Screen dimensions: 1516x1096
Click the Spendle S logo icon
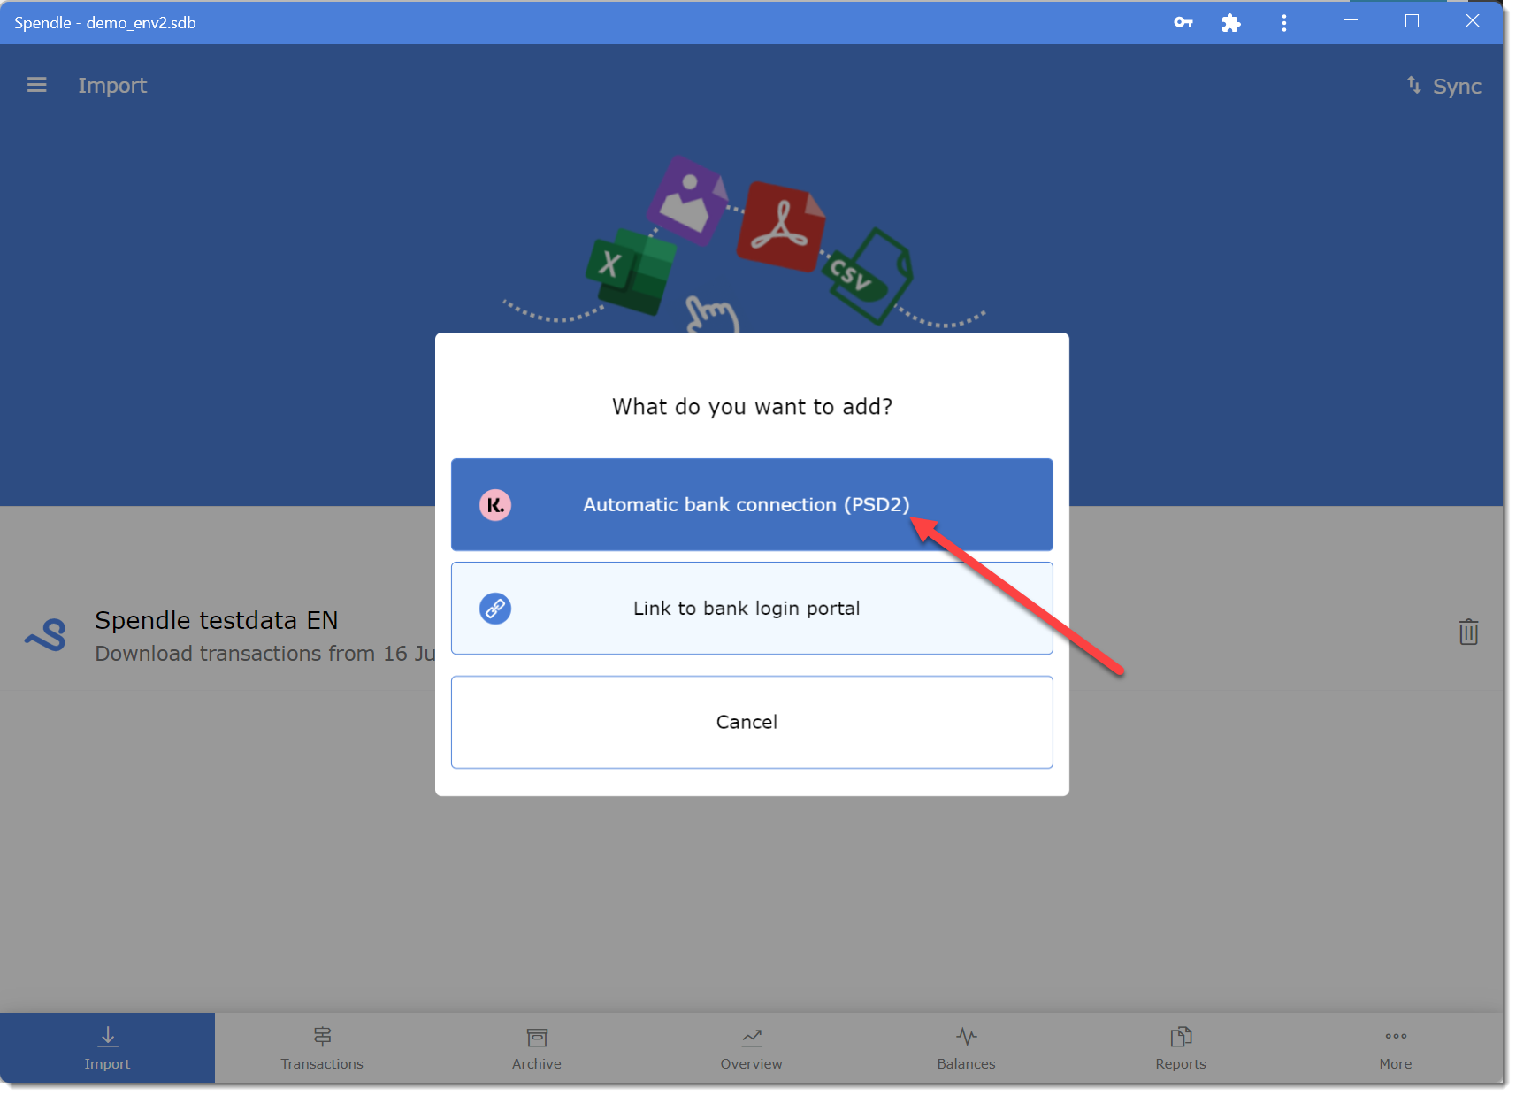click(x=46, y=635)
